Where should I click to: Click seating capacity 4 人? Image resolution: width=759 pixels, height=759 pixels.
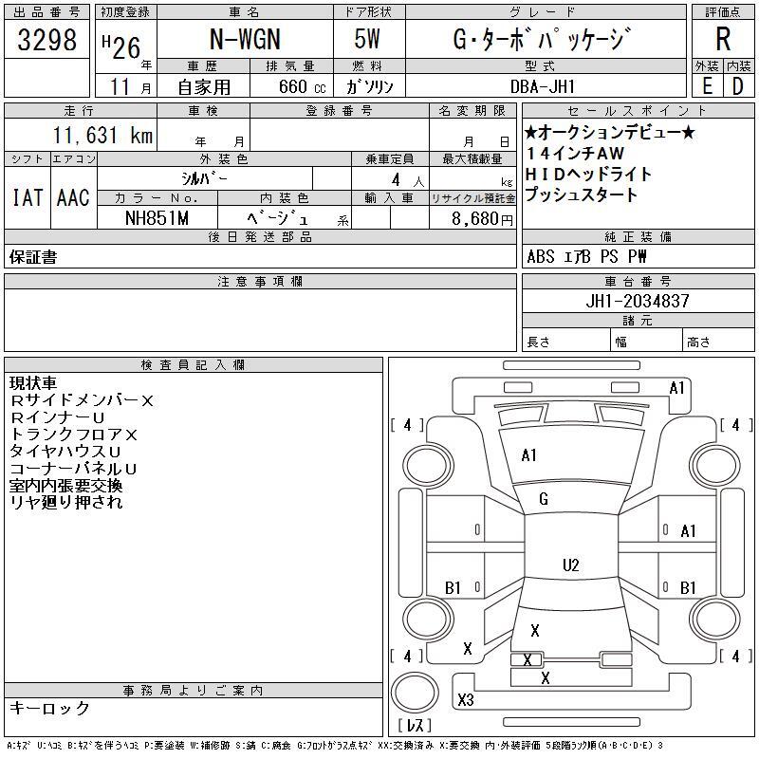point(408,180)
